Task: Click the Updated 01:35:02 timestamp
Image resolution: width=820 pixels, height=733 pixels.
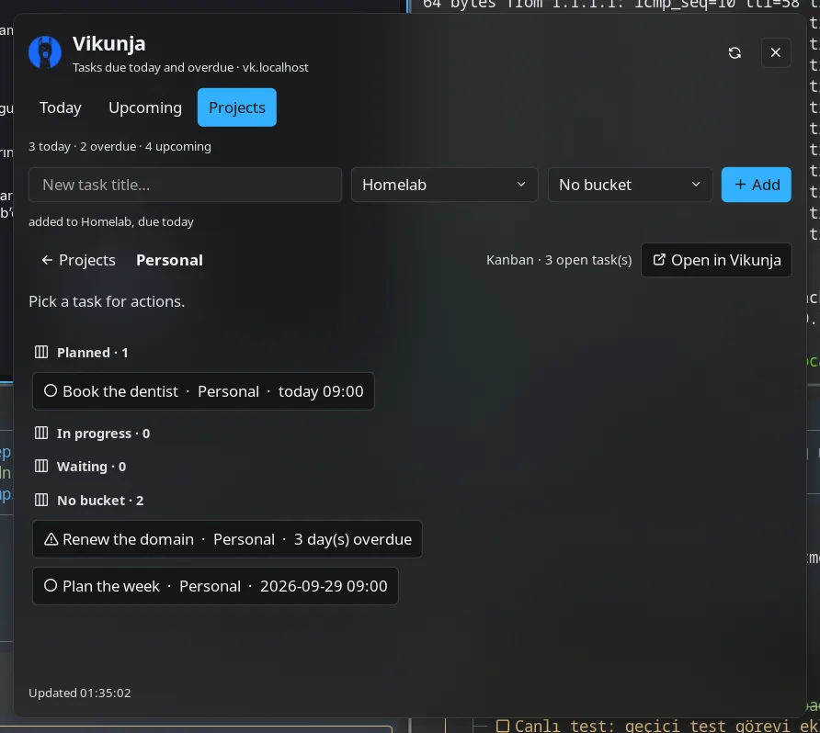Action: coord(79,694)
